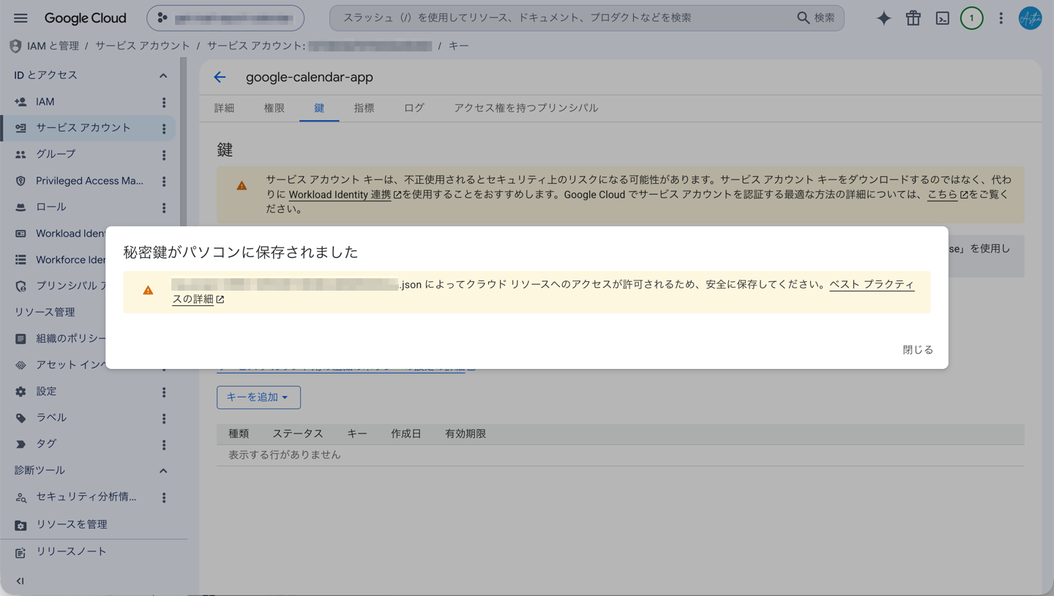Open the gift free trial icon
Viewport: 1054px width, 596px height.
click(x=913, y=18)
